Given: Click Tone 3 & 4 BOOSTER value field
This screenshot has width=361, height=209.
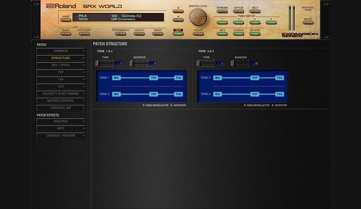Looking at the screenshot, I should pos(254,63).
